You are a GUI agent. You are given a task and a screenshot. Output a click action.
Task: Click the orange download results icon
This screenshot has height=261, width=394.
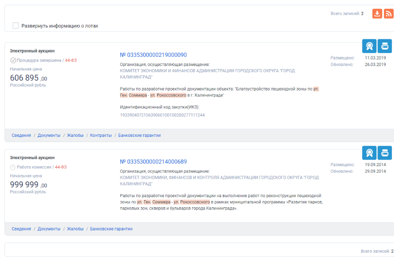point(377,14)
